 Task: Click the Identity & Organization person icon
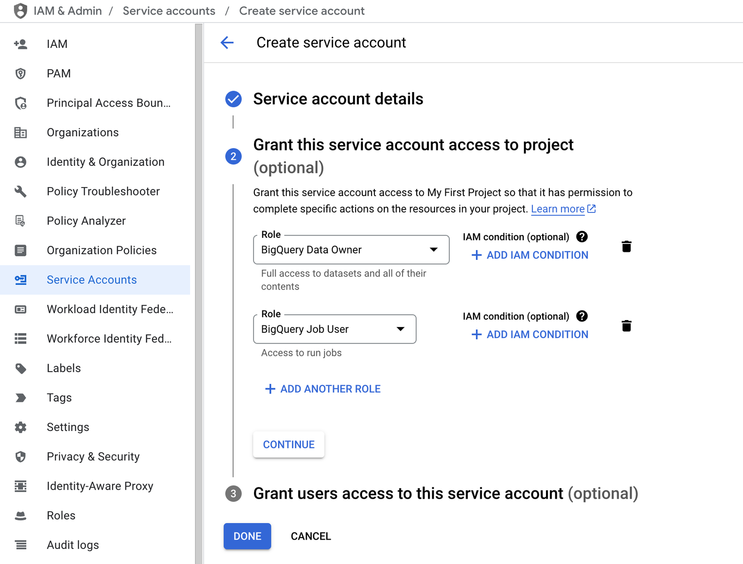20,162
